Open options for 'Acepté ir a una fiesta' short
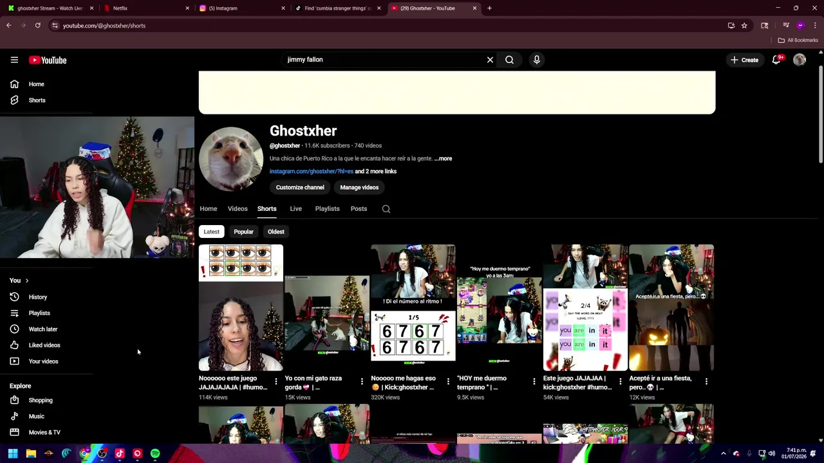 706,382
